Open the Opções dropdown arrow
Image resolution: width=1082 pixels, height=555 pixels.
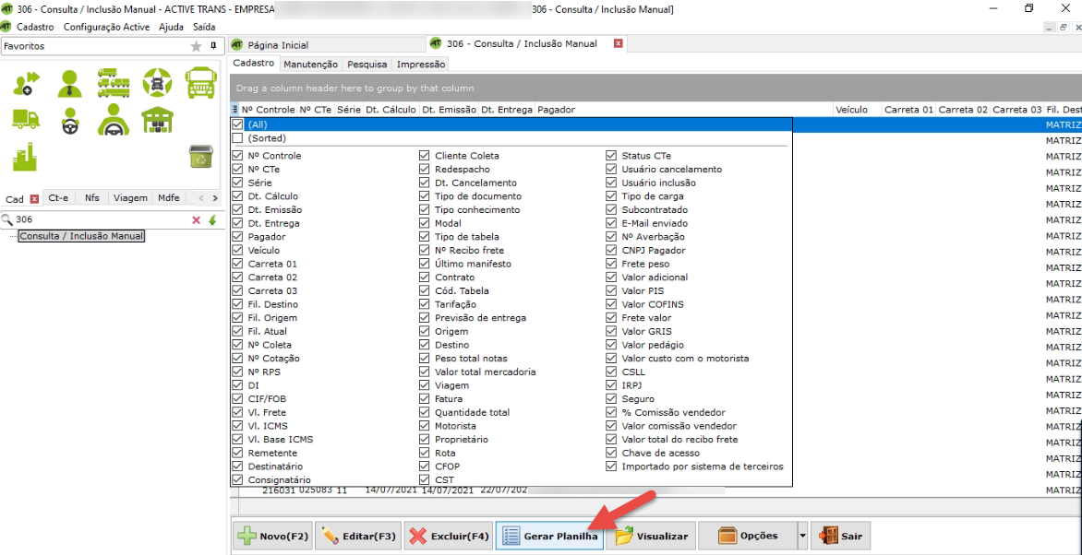point(802,536)
